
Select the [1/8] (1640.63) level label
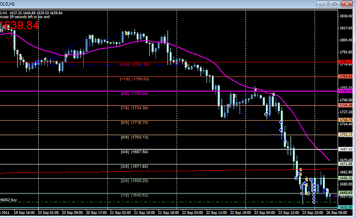(x=134, y=195)
